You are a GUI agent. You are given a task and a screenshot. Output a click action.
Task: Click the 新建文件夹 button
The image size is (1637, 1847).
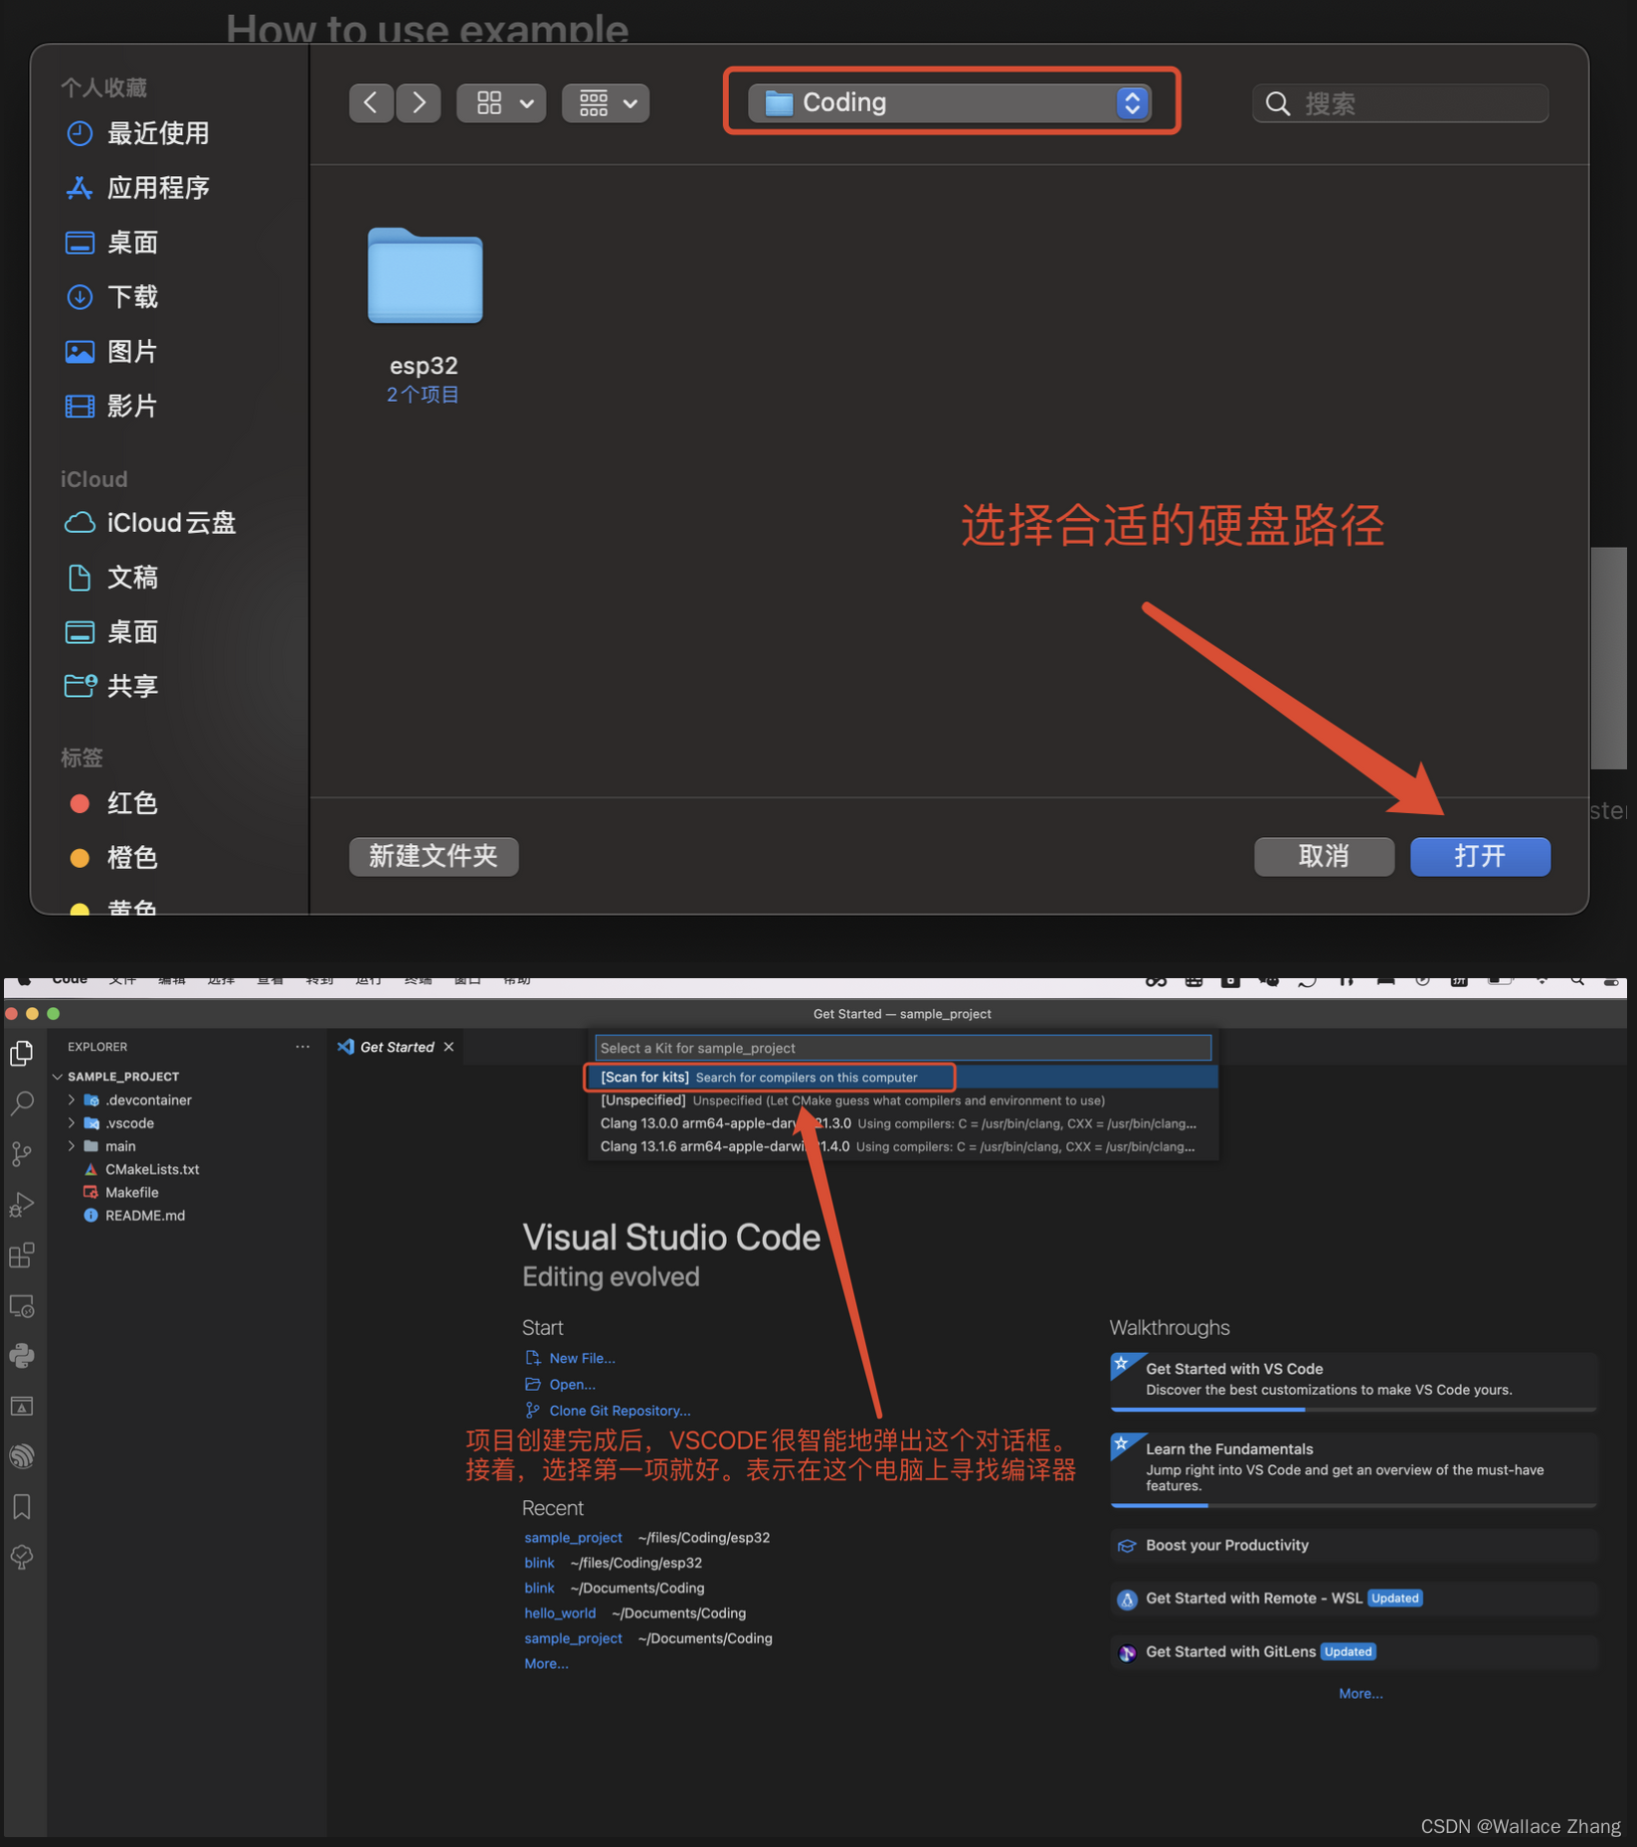[434, 856]
